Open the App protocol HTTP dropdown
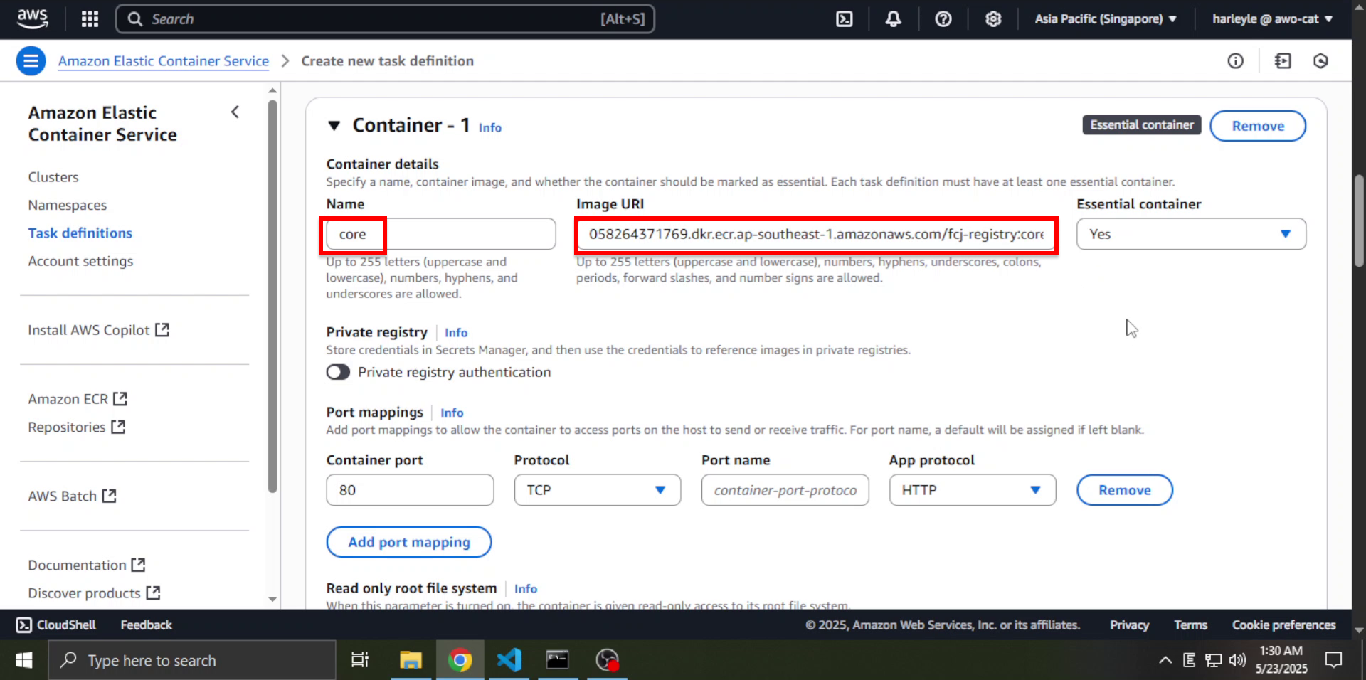1366x680 pixels. pos(972,490)
